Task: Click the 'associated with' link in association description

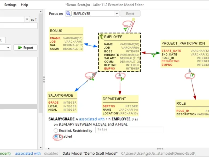Action: (x=92, y=119)
